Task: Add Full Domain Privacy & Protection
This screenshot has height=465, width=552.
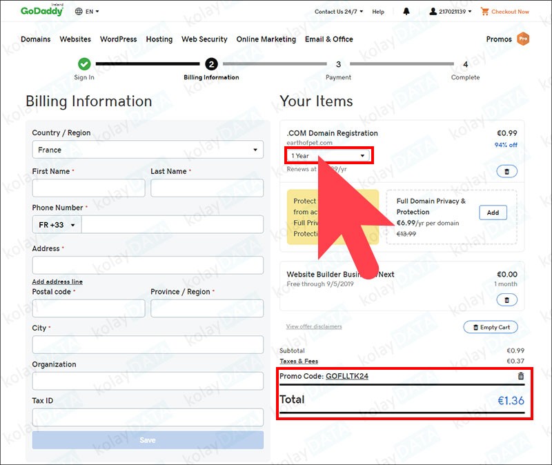Action: (493, 212)
